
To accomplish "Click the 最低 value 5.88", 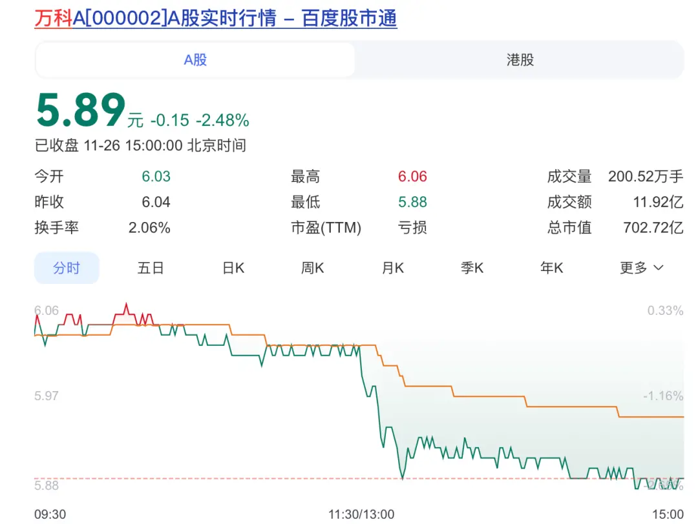I will pyautogui.click(x=412, y=202).
